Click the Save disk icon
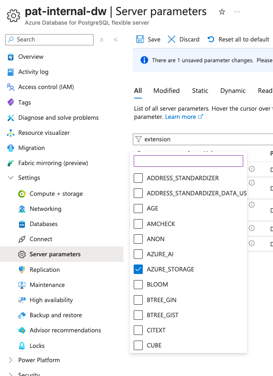 [140, 39]
